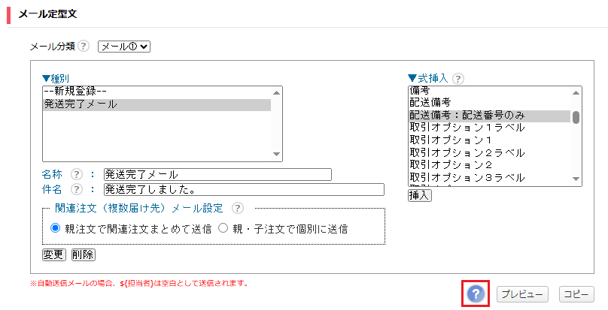Click the 削除 button
The image size is (608, 310).
coord(84,254)
